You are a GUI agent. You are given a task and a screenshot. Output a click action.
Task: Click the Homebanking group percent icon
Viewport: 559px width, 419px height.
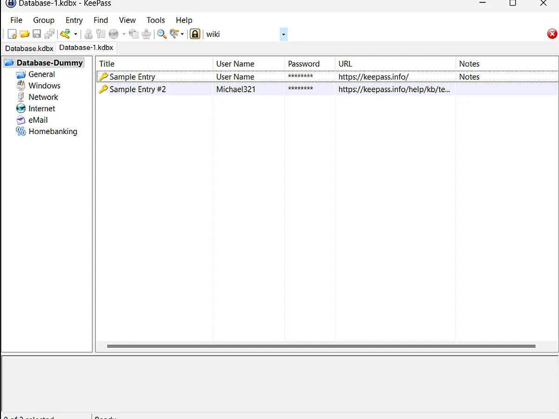[x=20, y=131]
